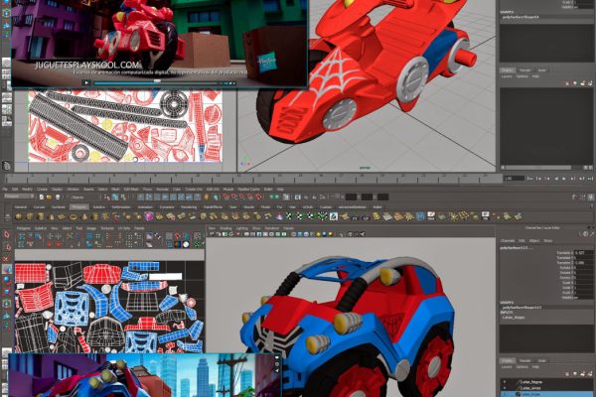This screenshot has height=397, width=596.
Task: Play the timeline forwards
Action: (x=564, y=179)
